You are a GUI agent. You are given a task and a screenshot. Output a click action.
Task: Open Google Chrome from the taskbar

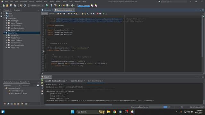click(115, 112)
